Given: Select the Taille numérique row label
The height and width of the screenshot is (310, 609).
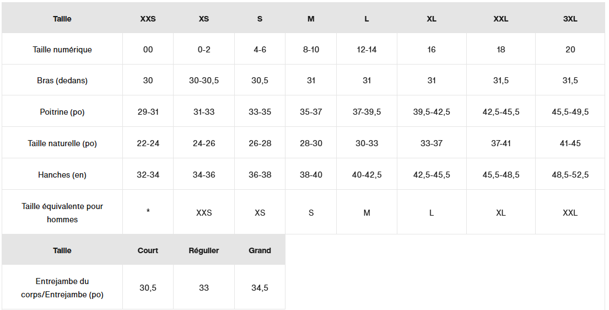Looking at the screenshot, I should tap(62, 50).
